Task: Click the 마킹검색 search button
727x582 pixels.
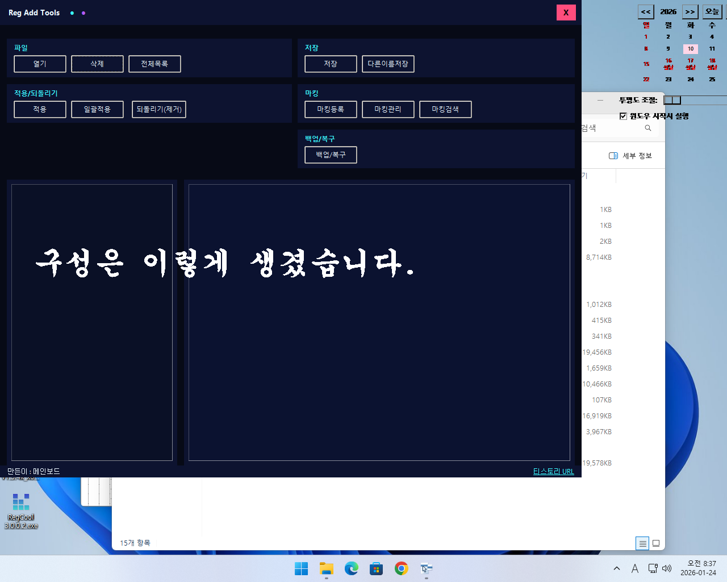Action: [445, 109]
